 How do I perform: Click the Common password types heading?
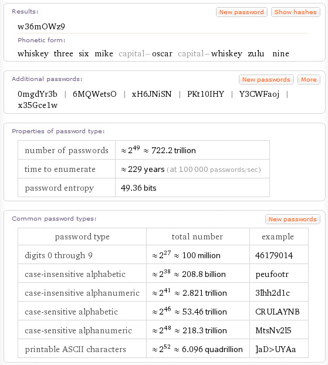[x=54, y=219]
